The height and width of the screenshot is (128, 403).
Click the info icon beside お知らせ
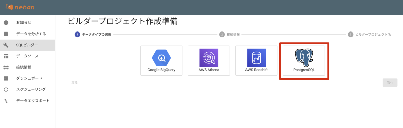(x=6, y=22)
